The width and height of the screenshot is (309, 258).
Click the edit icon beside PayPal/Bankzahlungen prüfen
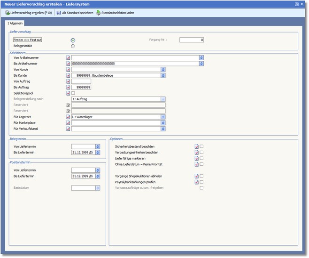[197, 182]
